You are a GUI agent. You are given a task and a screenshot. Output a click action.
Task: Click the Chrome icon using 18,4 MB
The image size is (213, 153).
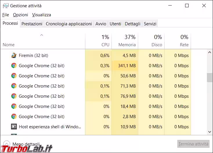click(14, 106)
